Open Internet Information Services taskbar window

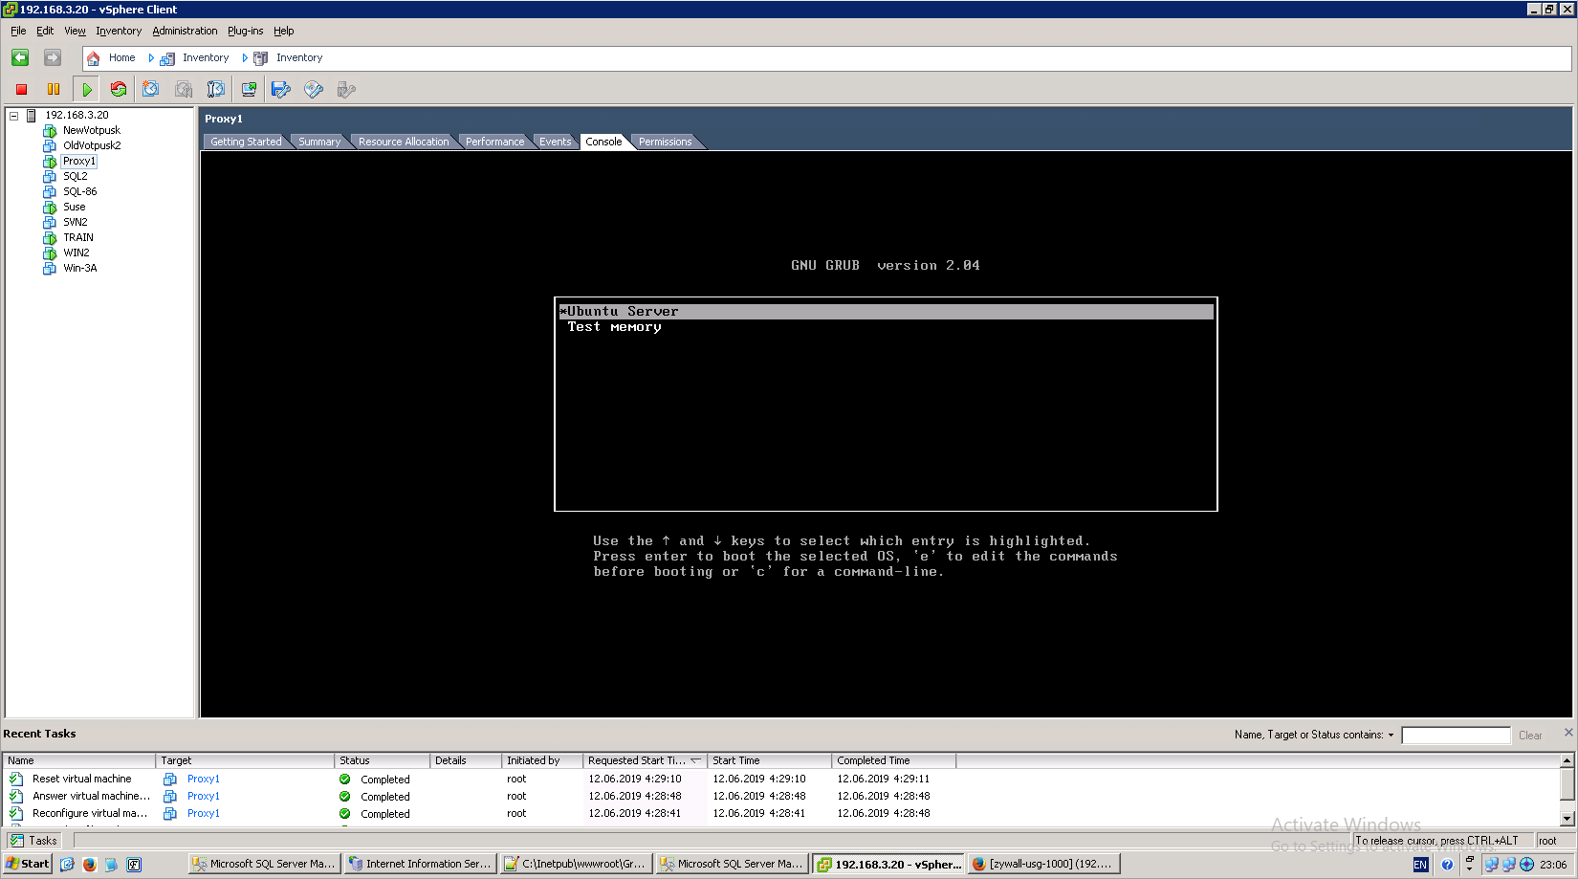click(x=422, y=864)
